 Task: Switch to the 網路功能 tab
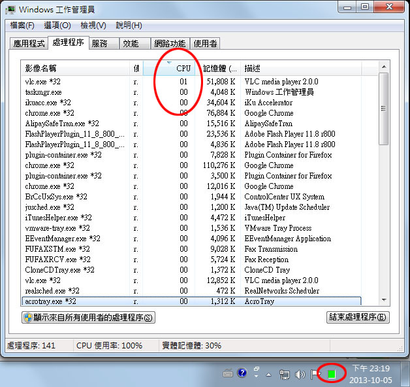pos(170,43)
